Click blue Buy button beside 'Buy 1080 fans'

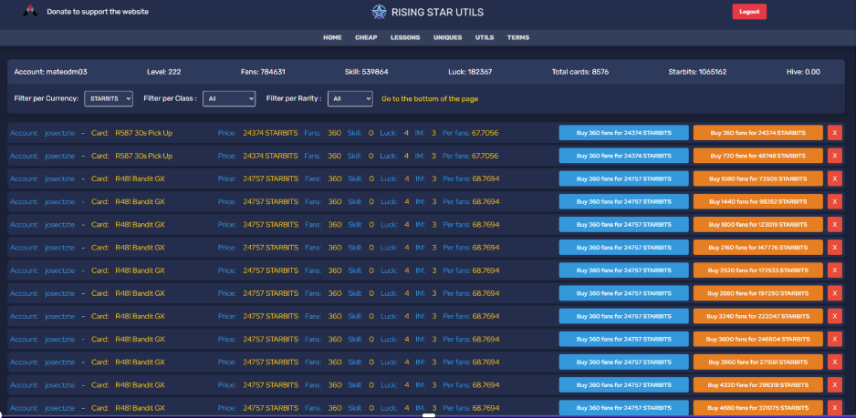(623, 178)
